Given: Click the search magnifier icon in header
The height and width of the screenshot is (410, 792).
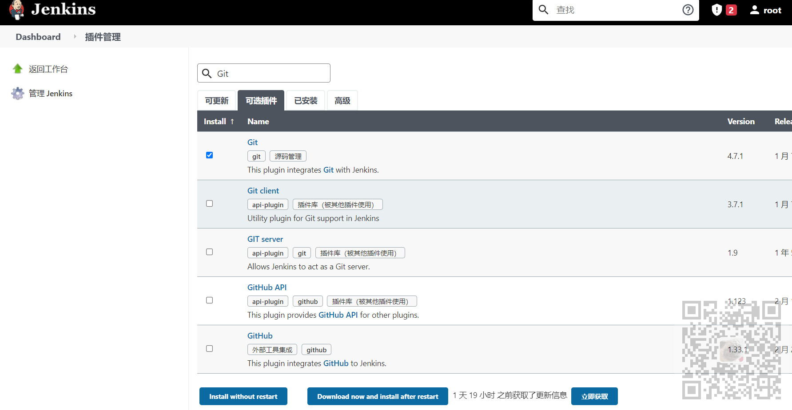Looking at the screenshot, I should [x=543, y=10].
